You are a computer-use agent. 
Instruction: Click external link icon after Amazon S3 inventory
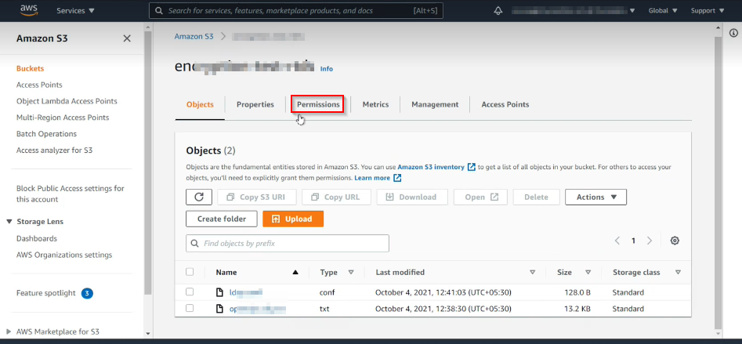click(472, 167)
